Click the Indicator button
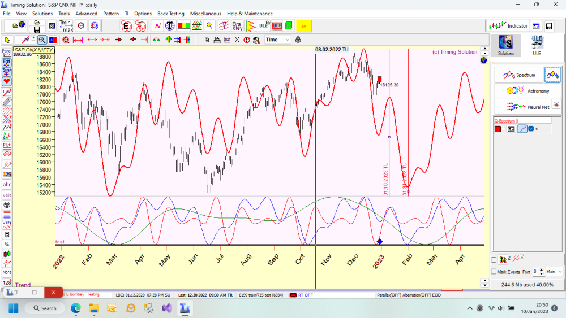Image resolution: width=566 pixels, height=318 pixels. pos(508,26)
